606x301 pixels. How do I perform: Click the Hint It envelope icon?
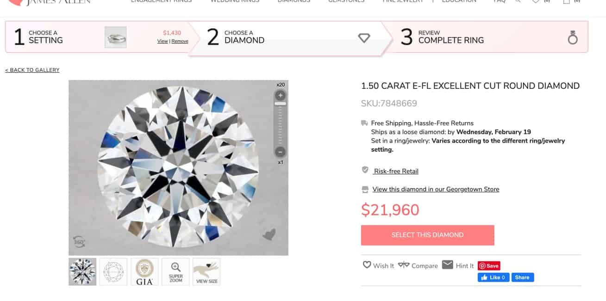click(x=447, y=265)
